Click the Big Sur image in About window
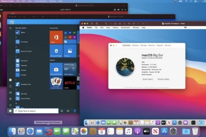The height and width of the screenshot is (137, 206). click(125, 67)
